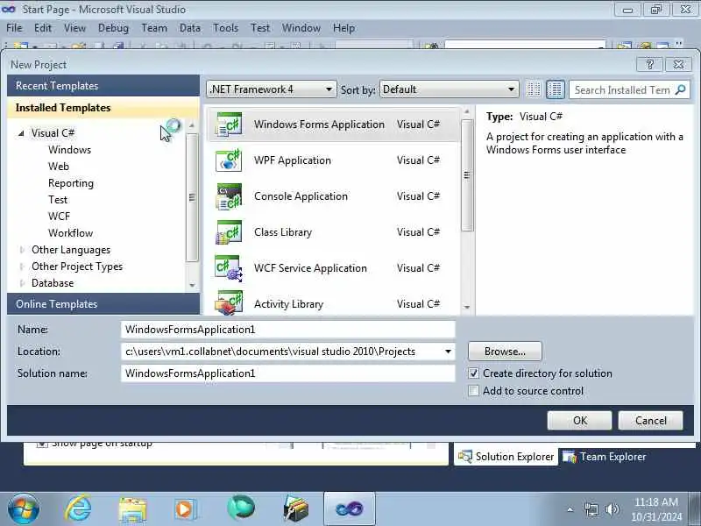This screenshot has width=701, height=526.
Task: Select the Windows Forms Application template icon
Action: tap(229, 124)
